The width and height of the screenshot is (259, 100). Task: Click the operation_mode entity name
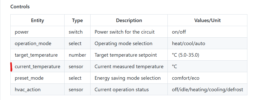click(33, 44)
